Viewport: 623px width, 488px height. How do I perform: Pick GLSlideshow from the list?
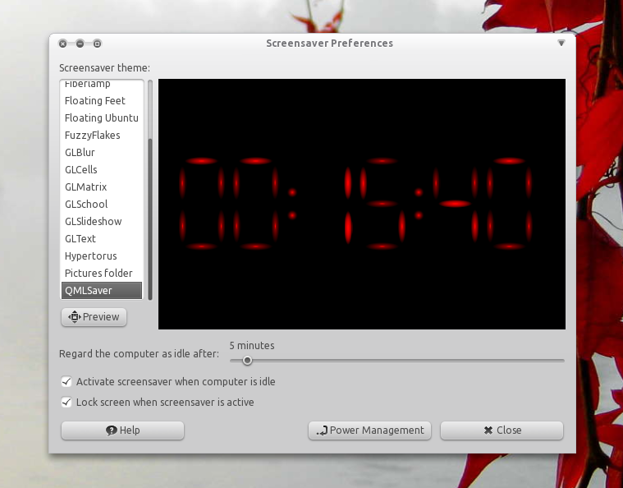pos(102,221)
